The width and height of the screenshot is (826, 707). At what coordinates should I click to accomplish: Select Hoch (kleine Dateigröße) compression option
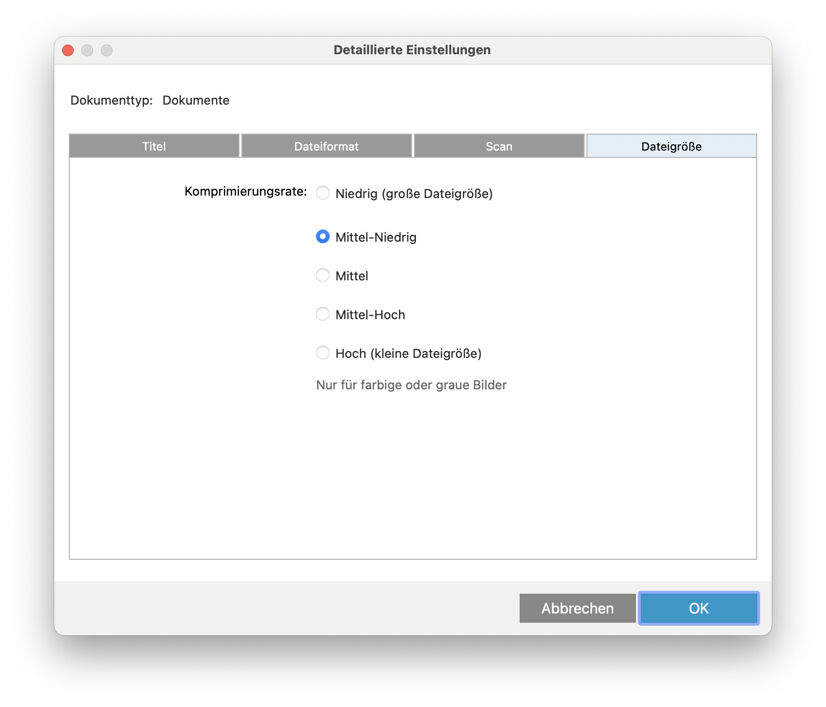[x=323, y=353]
